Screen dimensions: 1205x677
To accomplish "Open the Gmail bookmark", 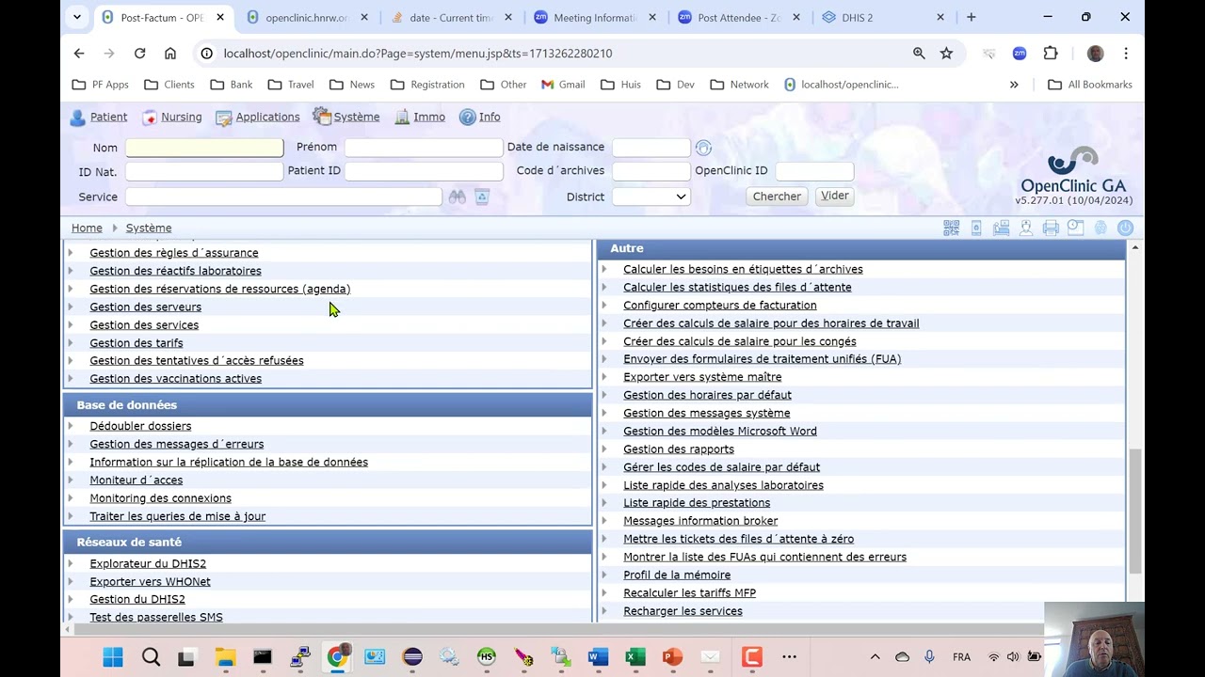I will 563,85.
